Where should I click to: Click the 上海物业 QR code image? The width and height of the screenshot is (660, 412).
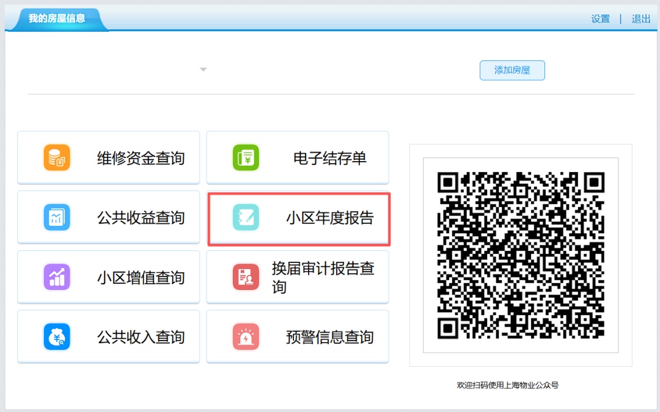point(521,255)
